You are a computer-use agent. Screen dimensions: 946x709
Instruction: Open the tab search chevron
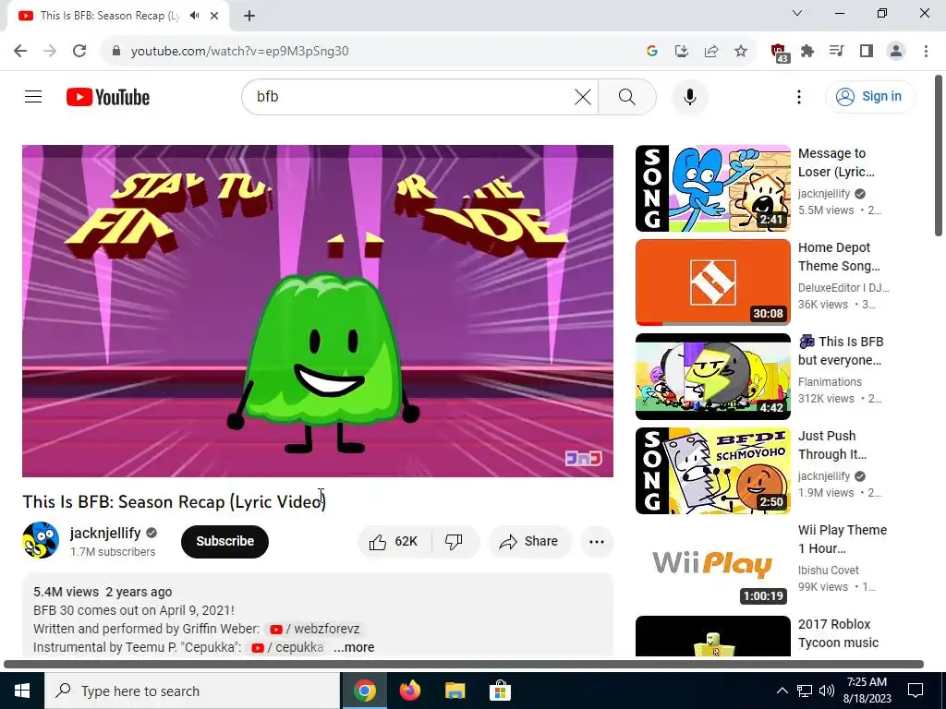pyautogui.click(x=797, y=13)
